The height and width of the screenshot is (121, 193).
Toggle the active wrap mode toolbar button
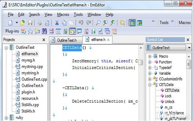[x=132, y=23]
